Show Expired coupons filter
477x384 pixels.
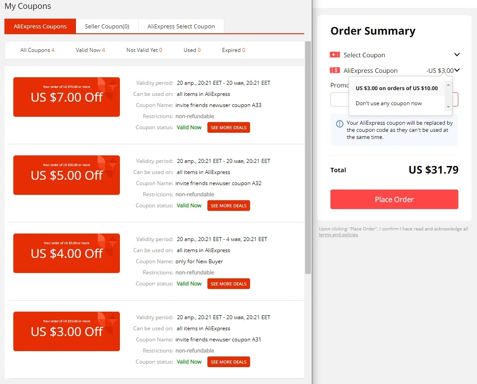tap(234, 50)
